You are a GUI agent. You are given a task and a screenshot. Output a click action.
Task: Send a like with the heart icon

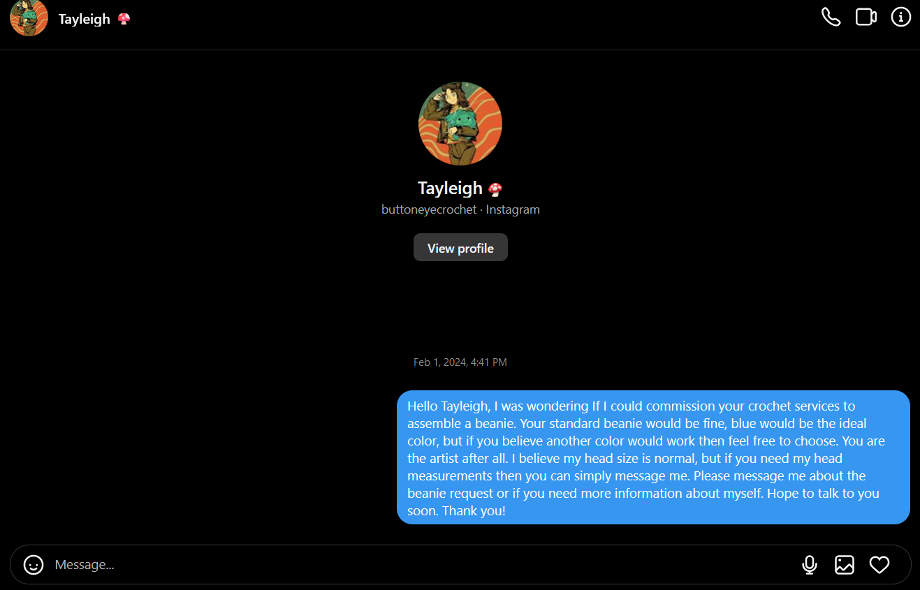pyautogui.click(x=879, y=564)
